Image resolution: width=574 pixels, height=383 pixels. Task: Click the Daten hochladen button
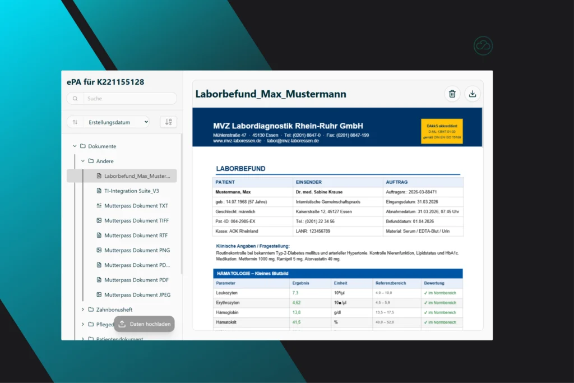[144, 324]
